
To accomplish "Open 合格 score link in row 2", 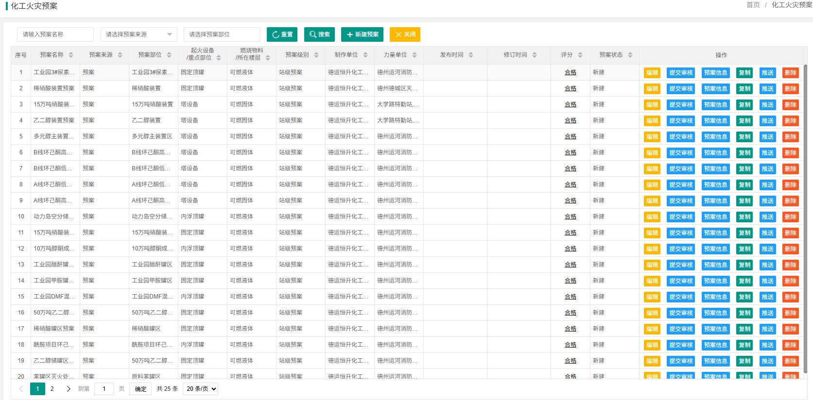I will 570,88.
